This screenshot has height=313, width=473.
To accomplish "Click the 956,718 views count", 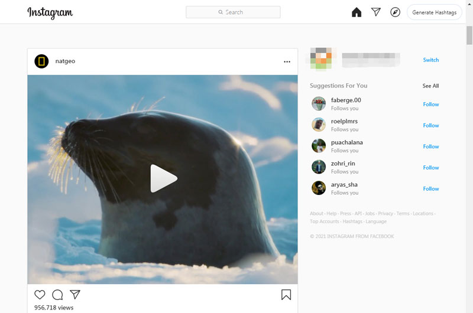I will pyautogui.click(x=54, y=308).
